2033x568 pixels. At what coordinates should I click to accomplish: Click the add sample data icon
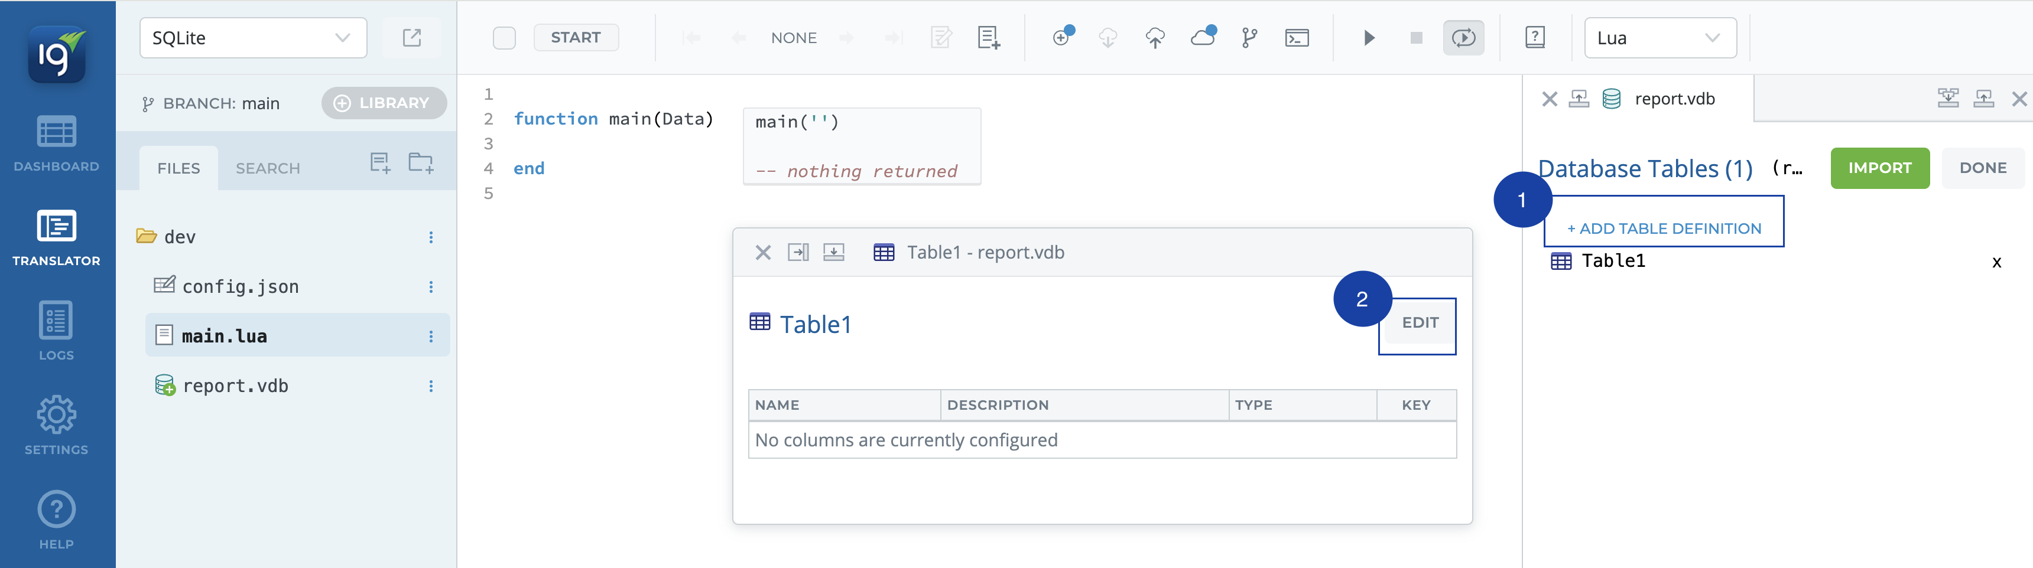pos(989,38)
